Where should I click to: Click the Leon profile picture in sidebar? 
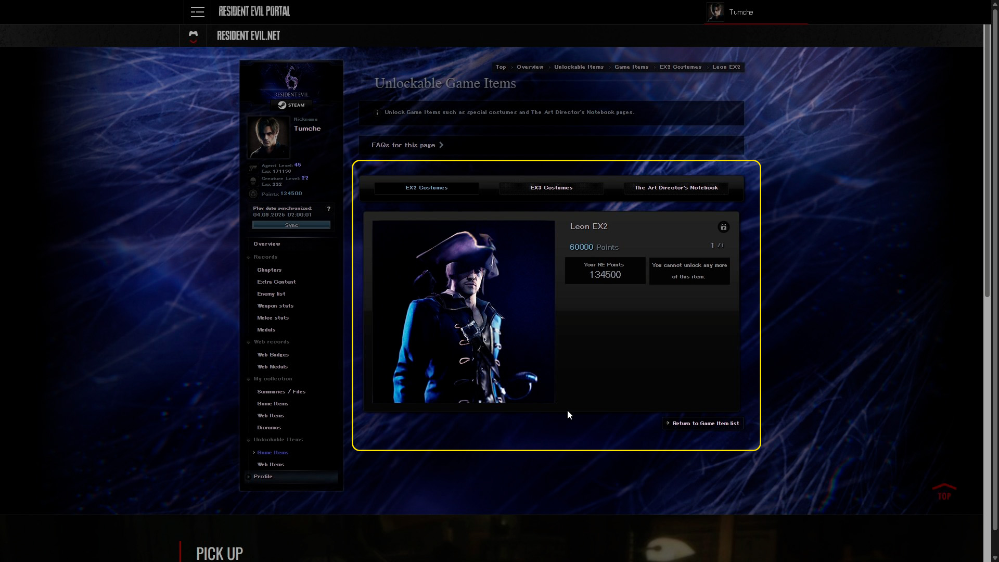point(268,137)
